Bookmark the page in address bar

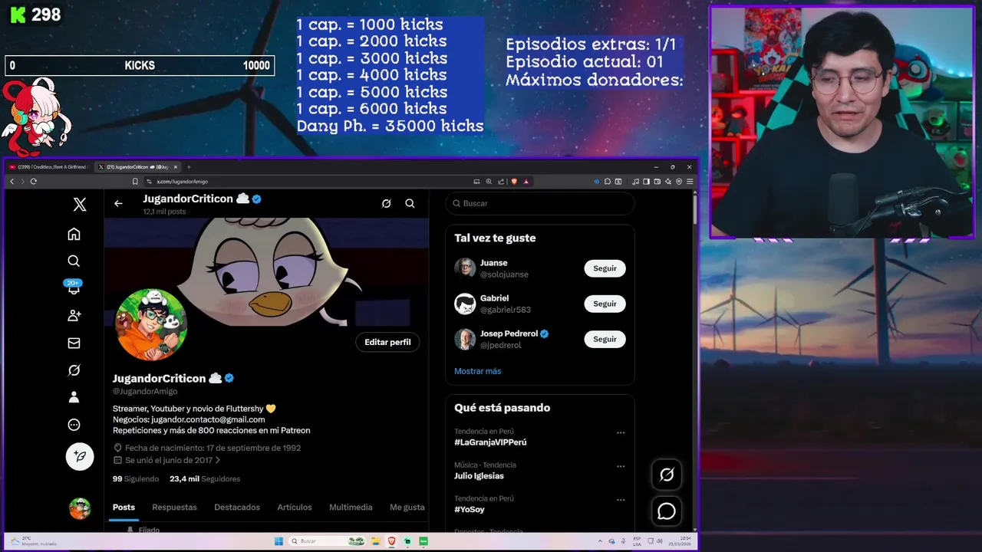point(135,182)
